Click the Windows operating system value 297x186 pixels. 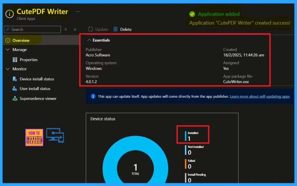click(94, 68)
